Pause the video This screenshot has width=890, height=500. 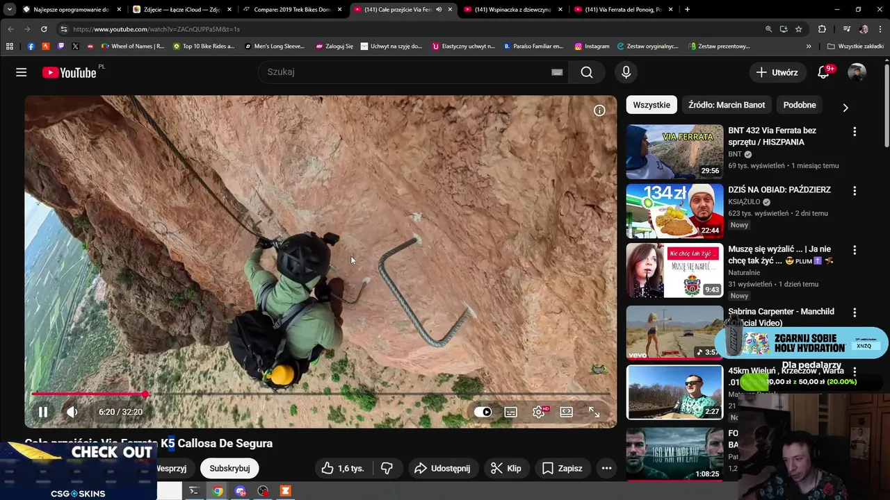(43, 412)
